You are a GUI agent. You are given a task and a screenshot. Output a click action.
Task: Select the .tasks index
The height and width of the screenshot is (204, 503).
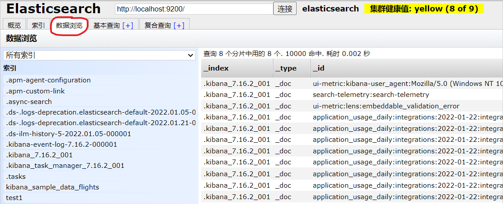[x=100, y=177]
